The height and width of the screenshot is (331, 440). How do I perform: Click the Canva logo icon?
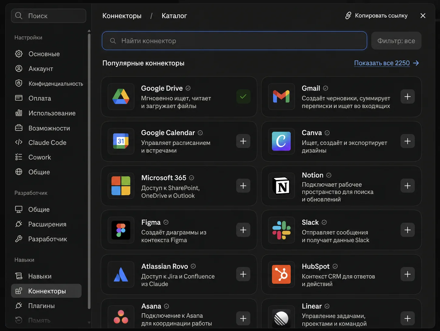[281, 141]
